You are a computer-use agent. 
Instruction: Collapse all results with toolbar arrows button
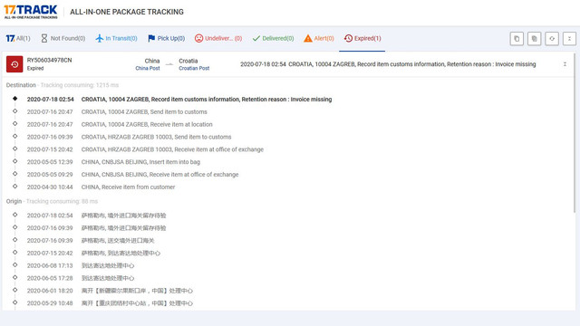[569, 38]
